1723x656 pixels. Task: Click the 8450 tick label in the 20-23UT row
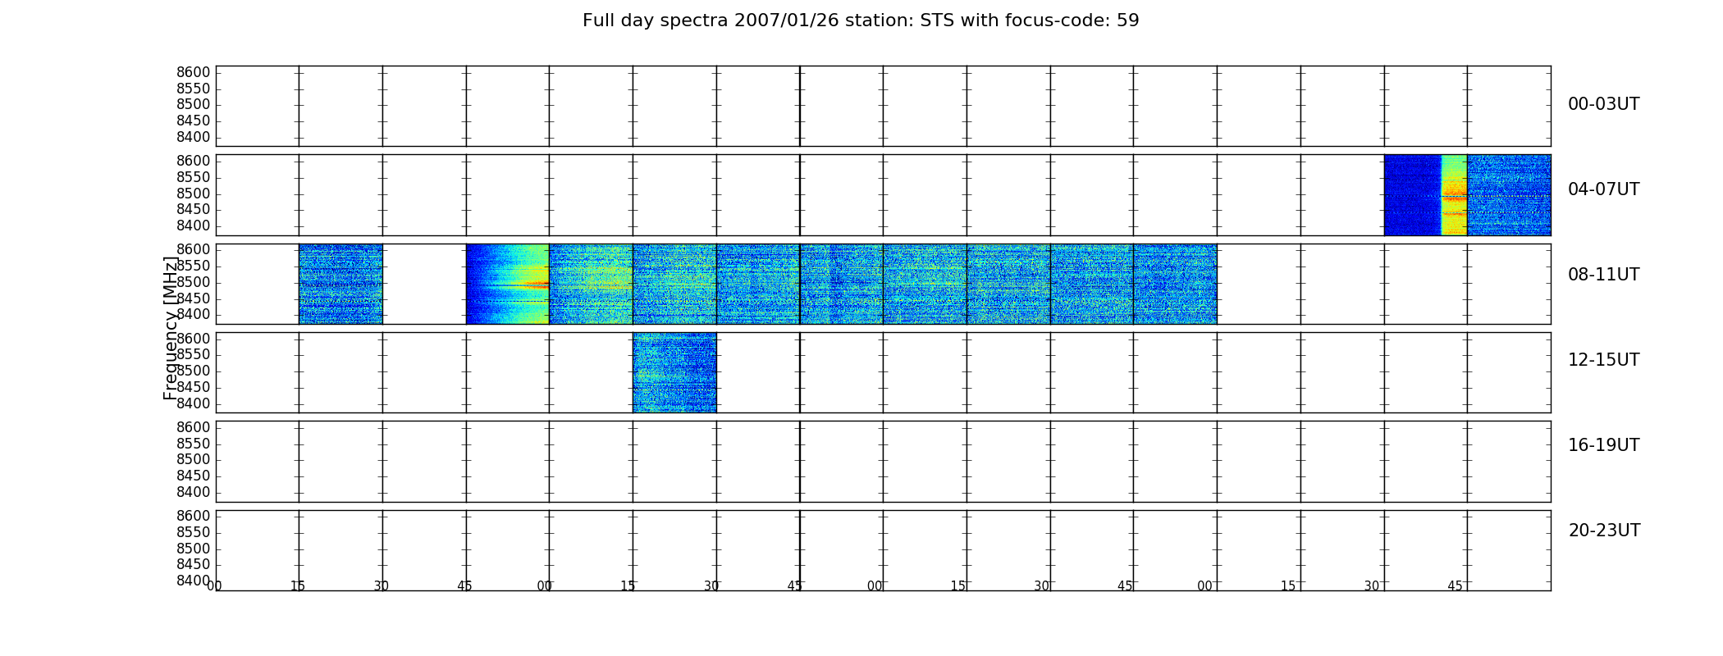(x=194, y=564)
